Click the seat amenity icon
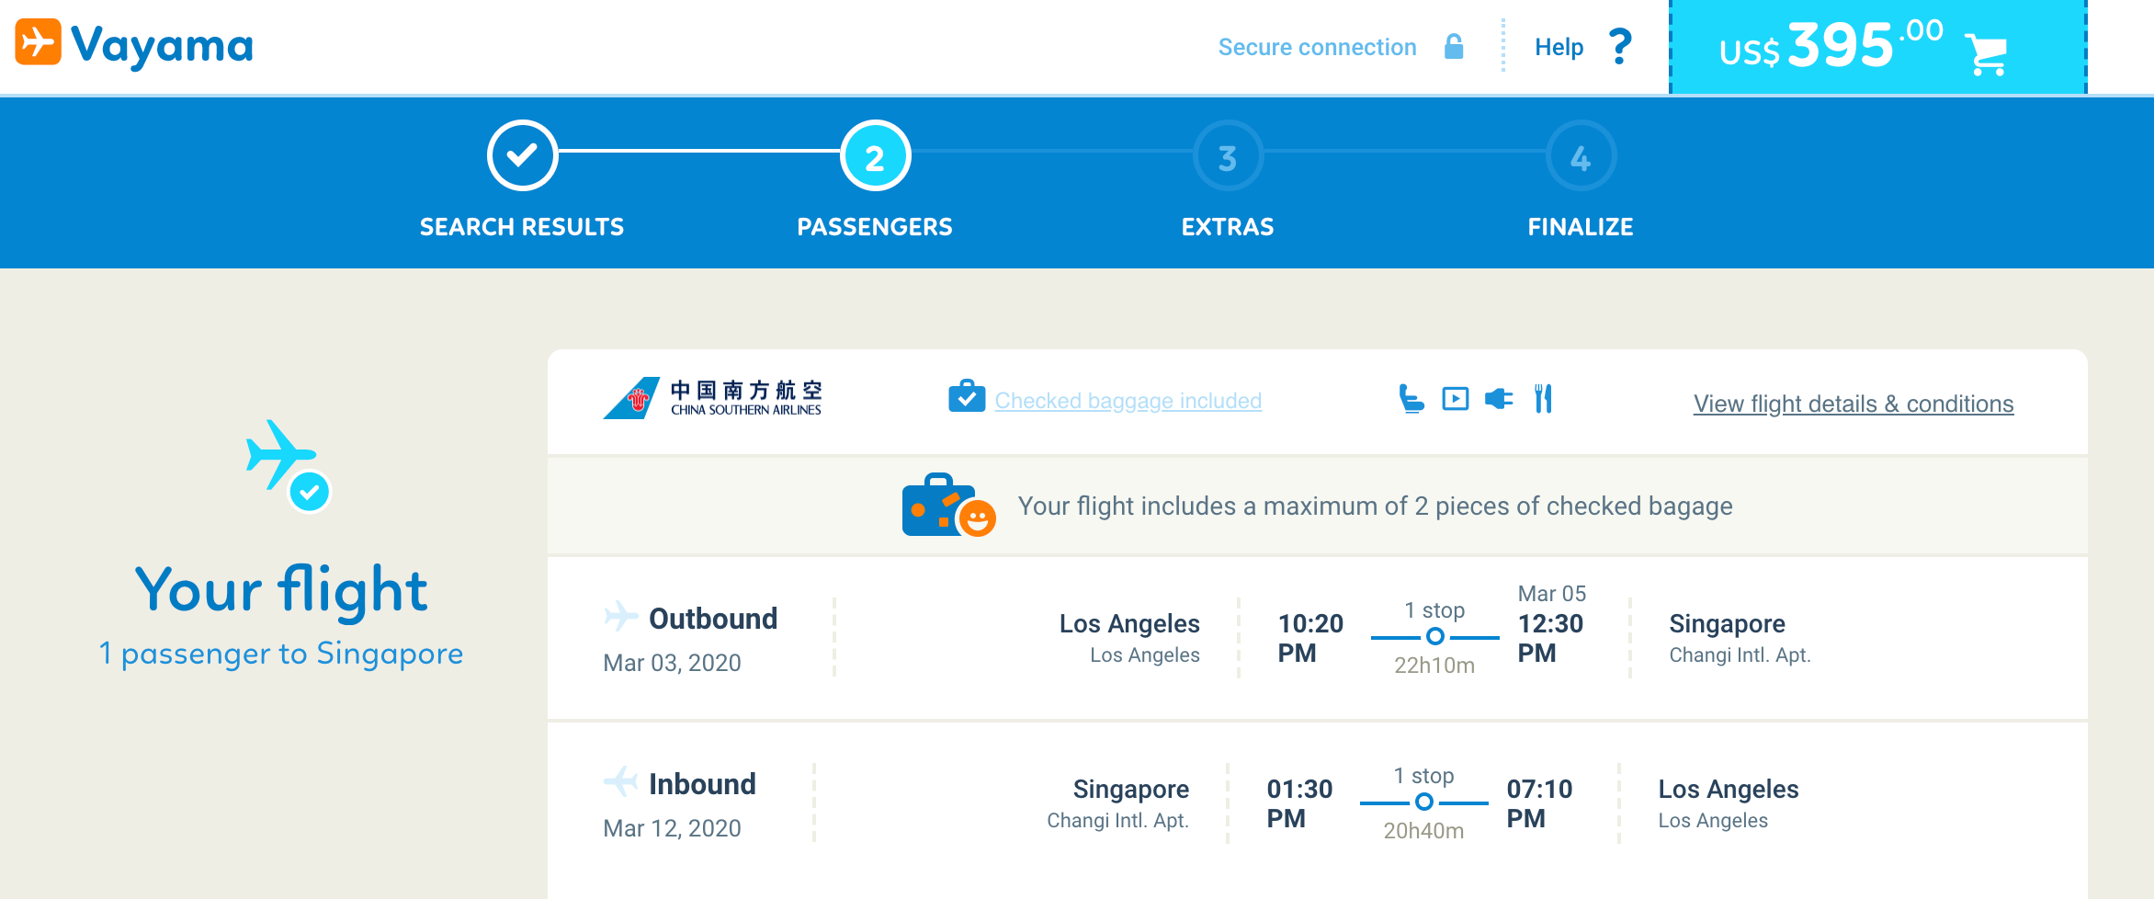Screen dimensions: 2154x899 [x=1411, y=399]
